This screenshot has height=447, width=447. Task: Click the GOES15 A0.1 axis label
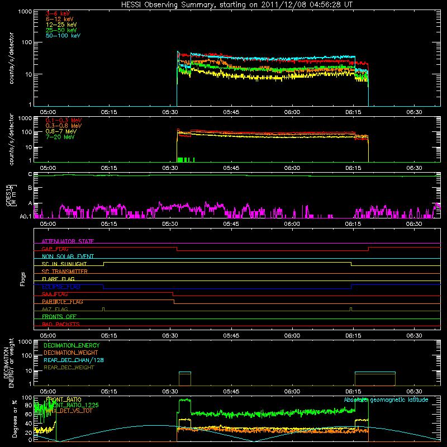click(x=26, y=216)
